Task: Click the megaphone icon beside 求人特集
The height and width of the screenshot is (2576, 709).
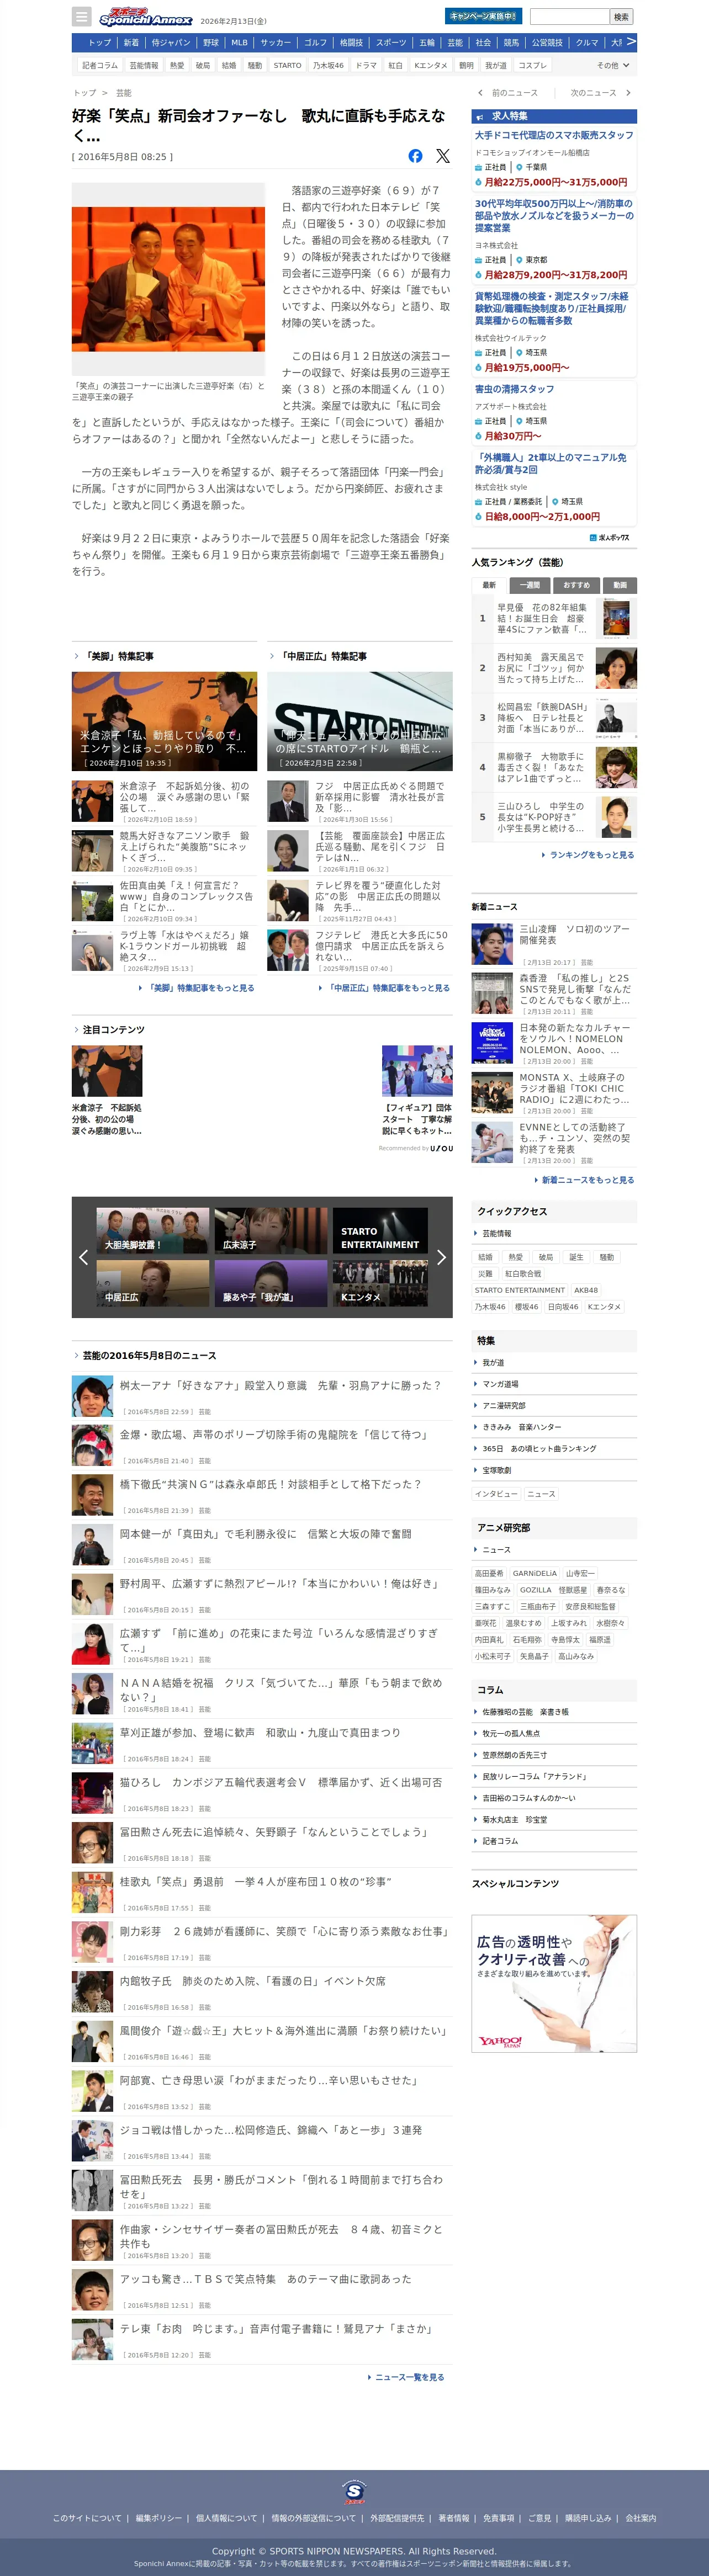Action: [480, 117]
